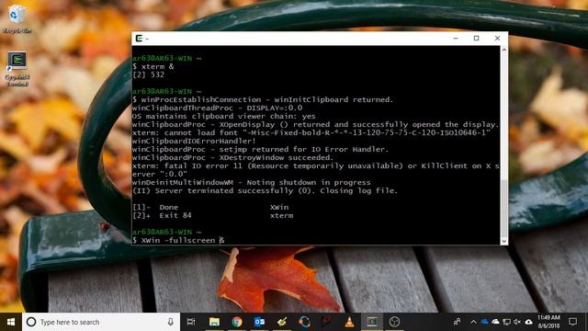The width and height of the screenshot is (588, 331).
Task: Open the yellow brush app on the taskbar
Action: click(x=282, y=322)
